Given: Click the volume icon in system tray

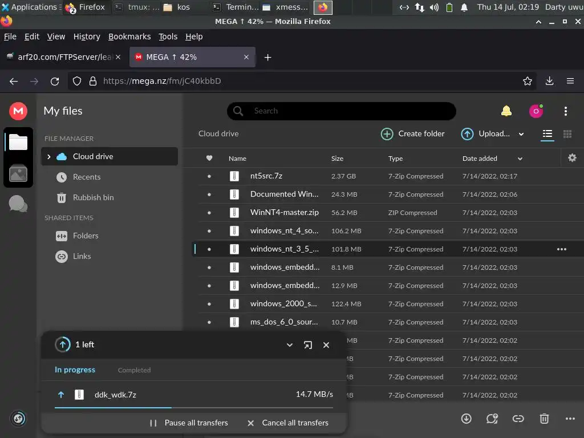Looking at the screenshot, I should pyautogui.click(x=434, y=7).
